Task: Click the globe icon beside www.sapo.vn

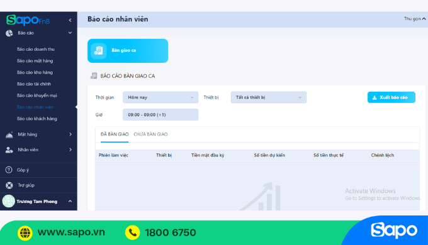Action: click(25, 232)
